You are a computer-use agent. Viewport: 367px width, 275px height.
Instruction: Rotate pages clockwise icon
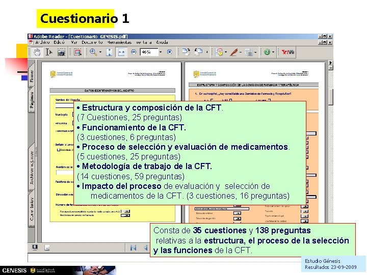point(186,52)
